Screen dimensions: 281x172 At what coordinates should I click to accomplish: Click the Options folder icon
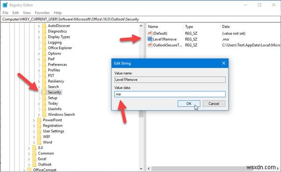[44, 53]
